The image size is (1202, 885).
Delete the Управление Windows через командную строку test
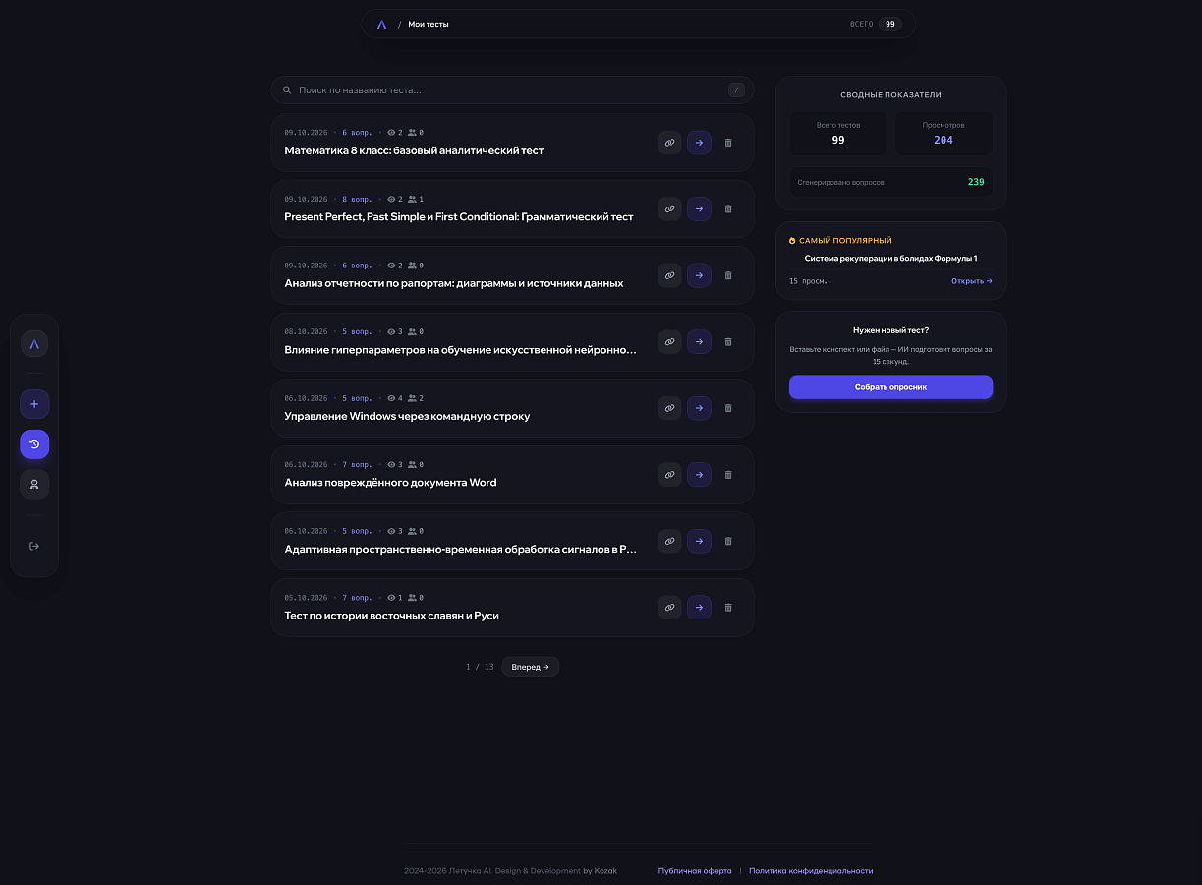pos(728,408)
